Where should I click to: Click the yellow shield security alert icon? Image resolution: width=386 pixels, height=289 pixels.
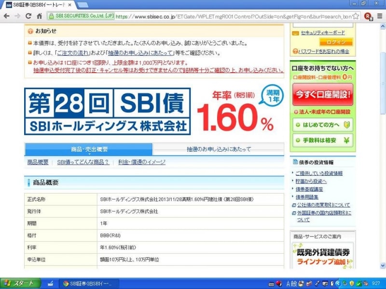[351, 284]
